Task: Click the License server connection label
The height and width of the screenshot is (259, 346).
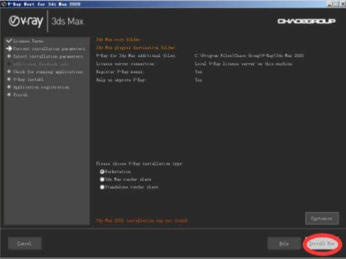Action: (x=125, y=64)
